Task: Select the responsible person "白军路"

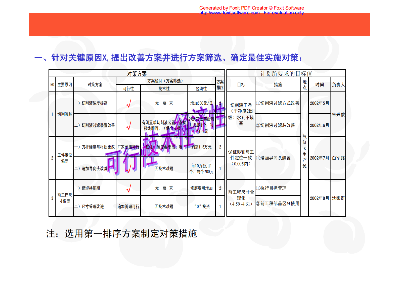Action: point(338,158)
